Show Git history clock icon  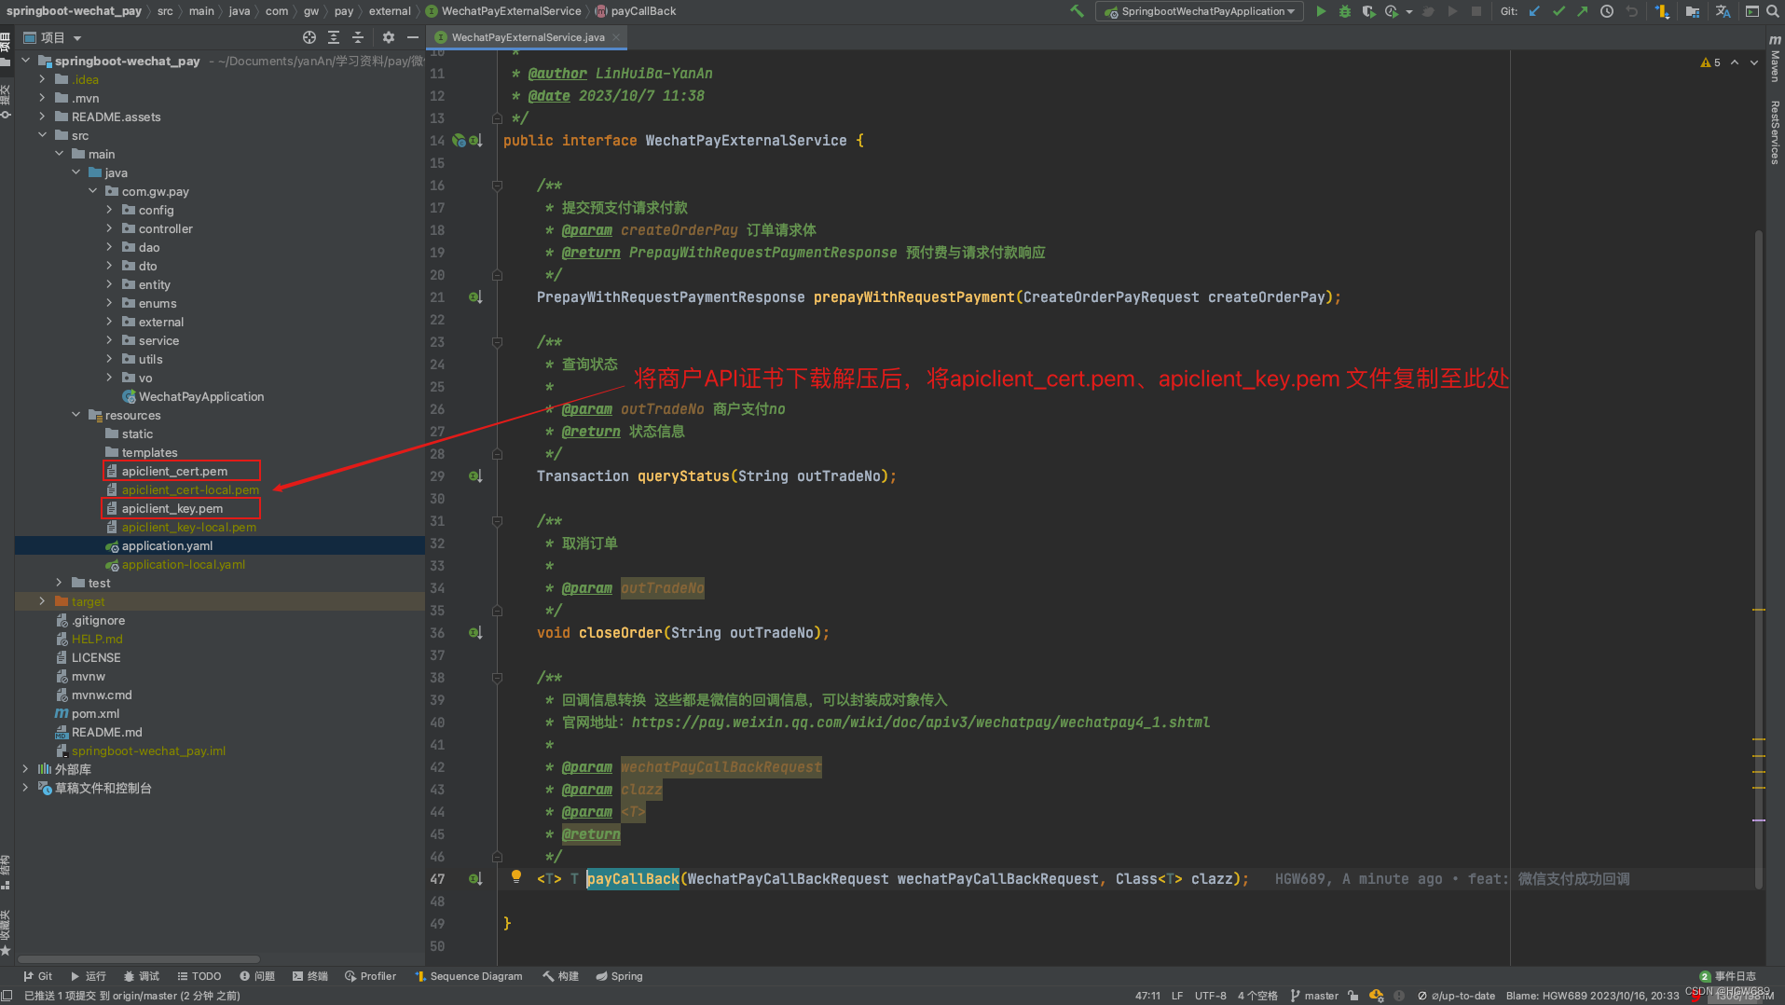click(x=1607, y=11)
